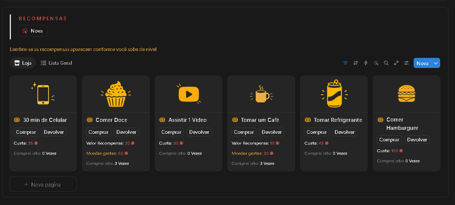Open the sort arrows icon

click(356, 63)
